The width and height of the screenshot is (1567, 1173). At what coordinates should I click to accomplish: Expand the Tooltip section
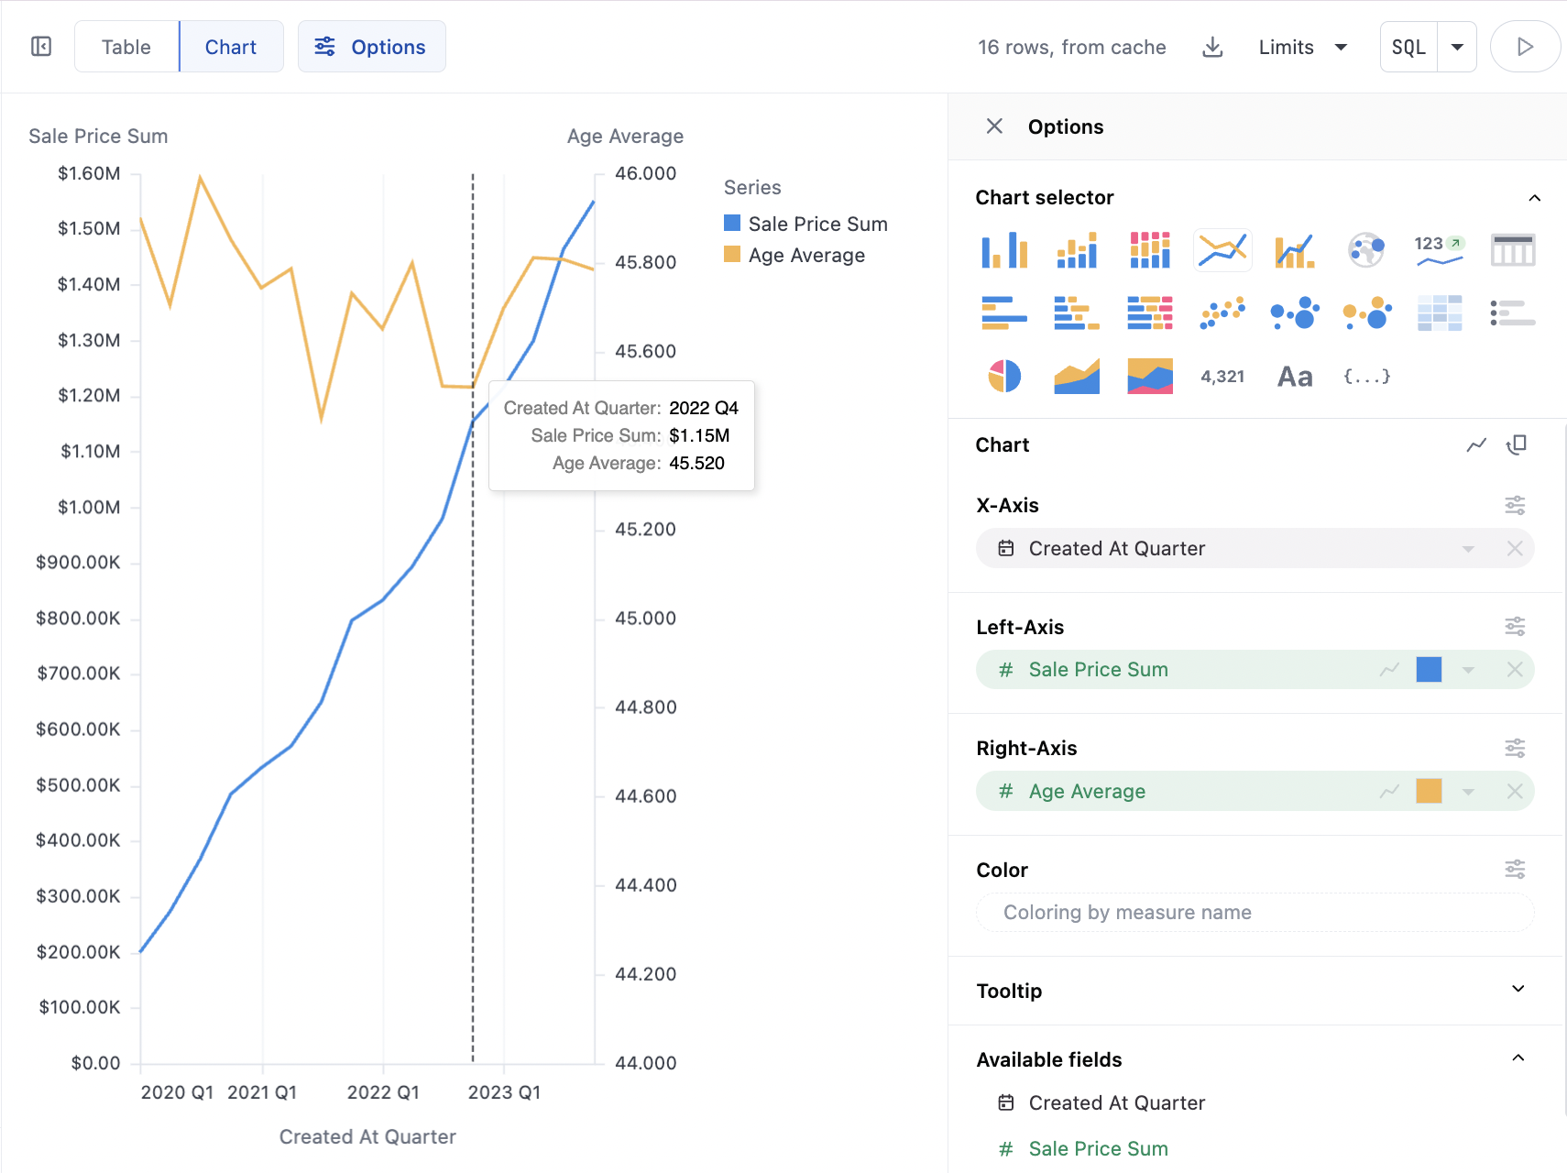[x=1518, y=990]
